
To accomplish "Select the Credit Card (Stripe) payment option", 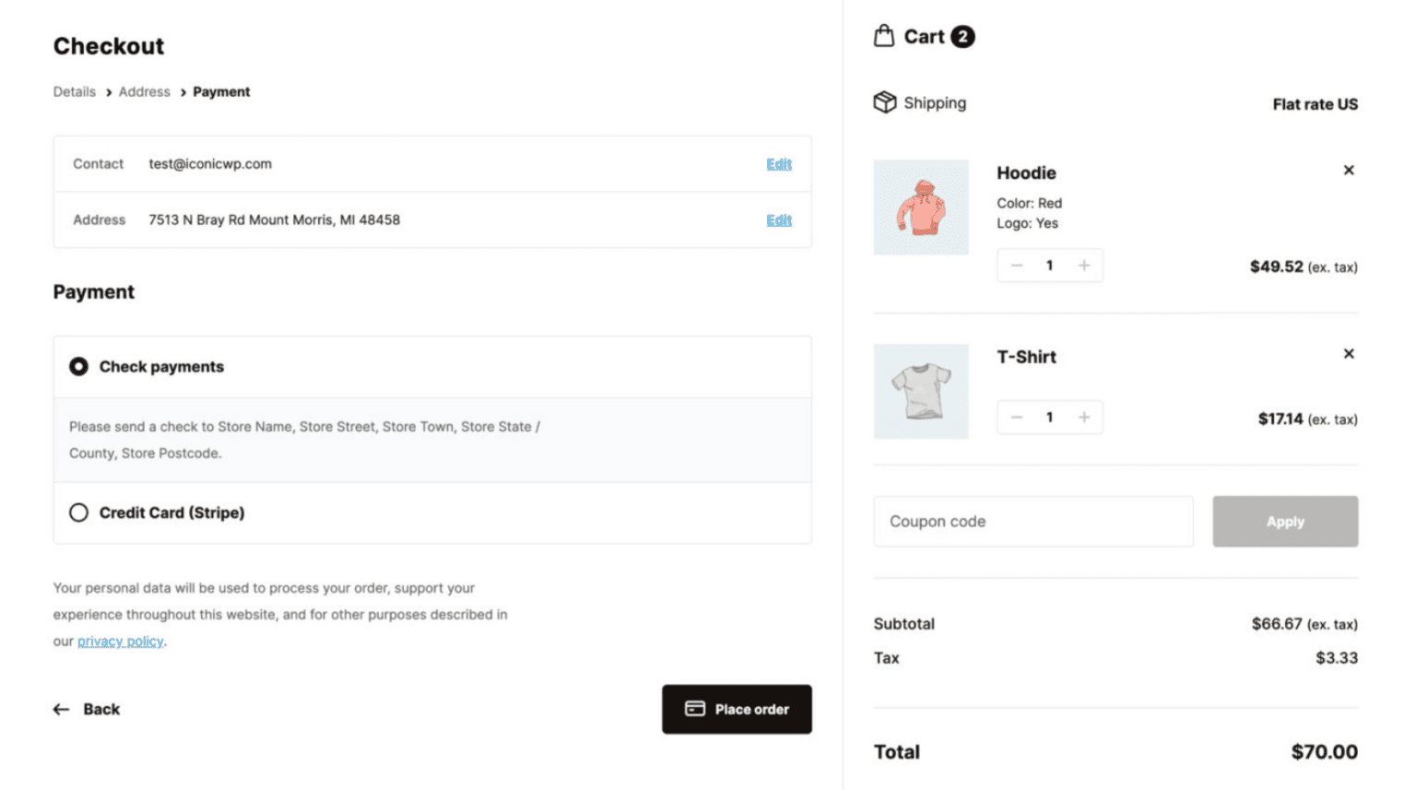I will coord(78,512).
